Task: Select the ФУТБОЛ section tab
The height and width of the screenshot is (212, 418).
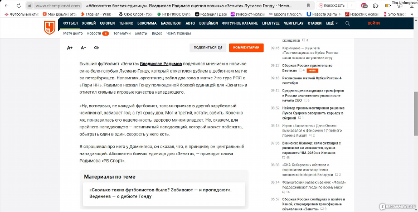Action: [70, 23]
